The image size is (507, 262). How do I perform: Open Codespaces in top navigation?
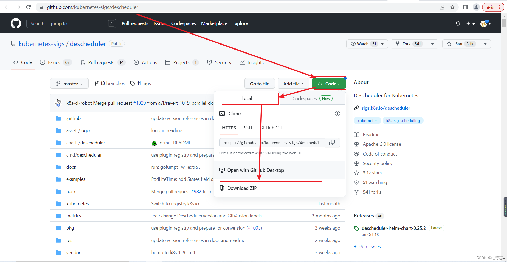click(x=184, y=23)
